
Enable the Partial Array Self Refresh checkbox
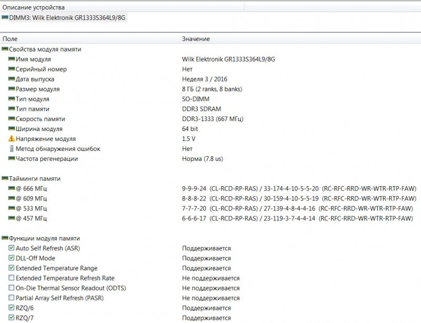coord(12,298)
